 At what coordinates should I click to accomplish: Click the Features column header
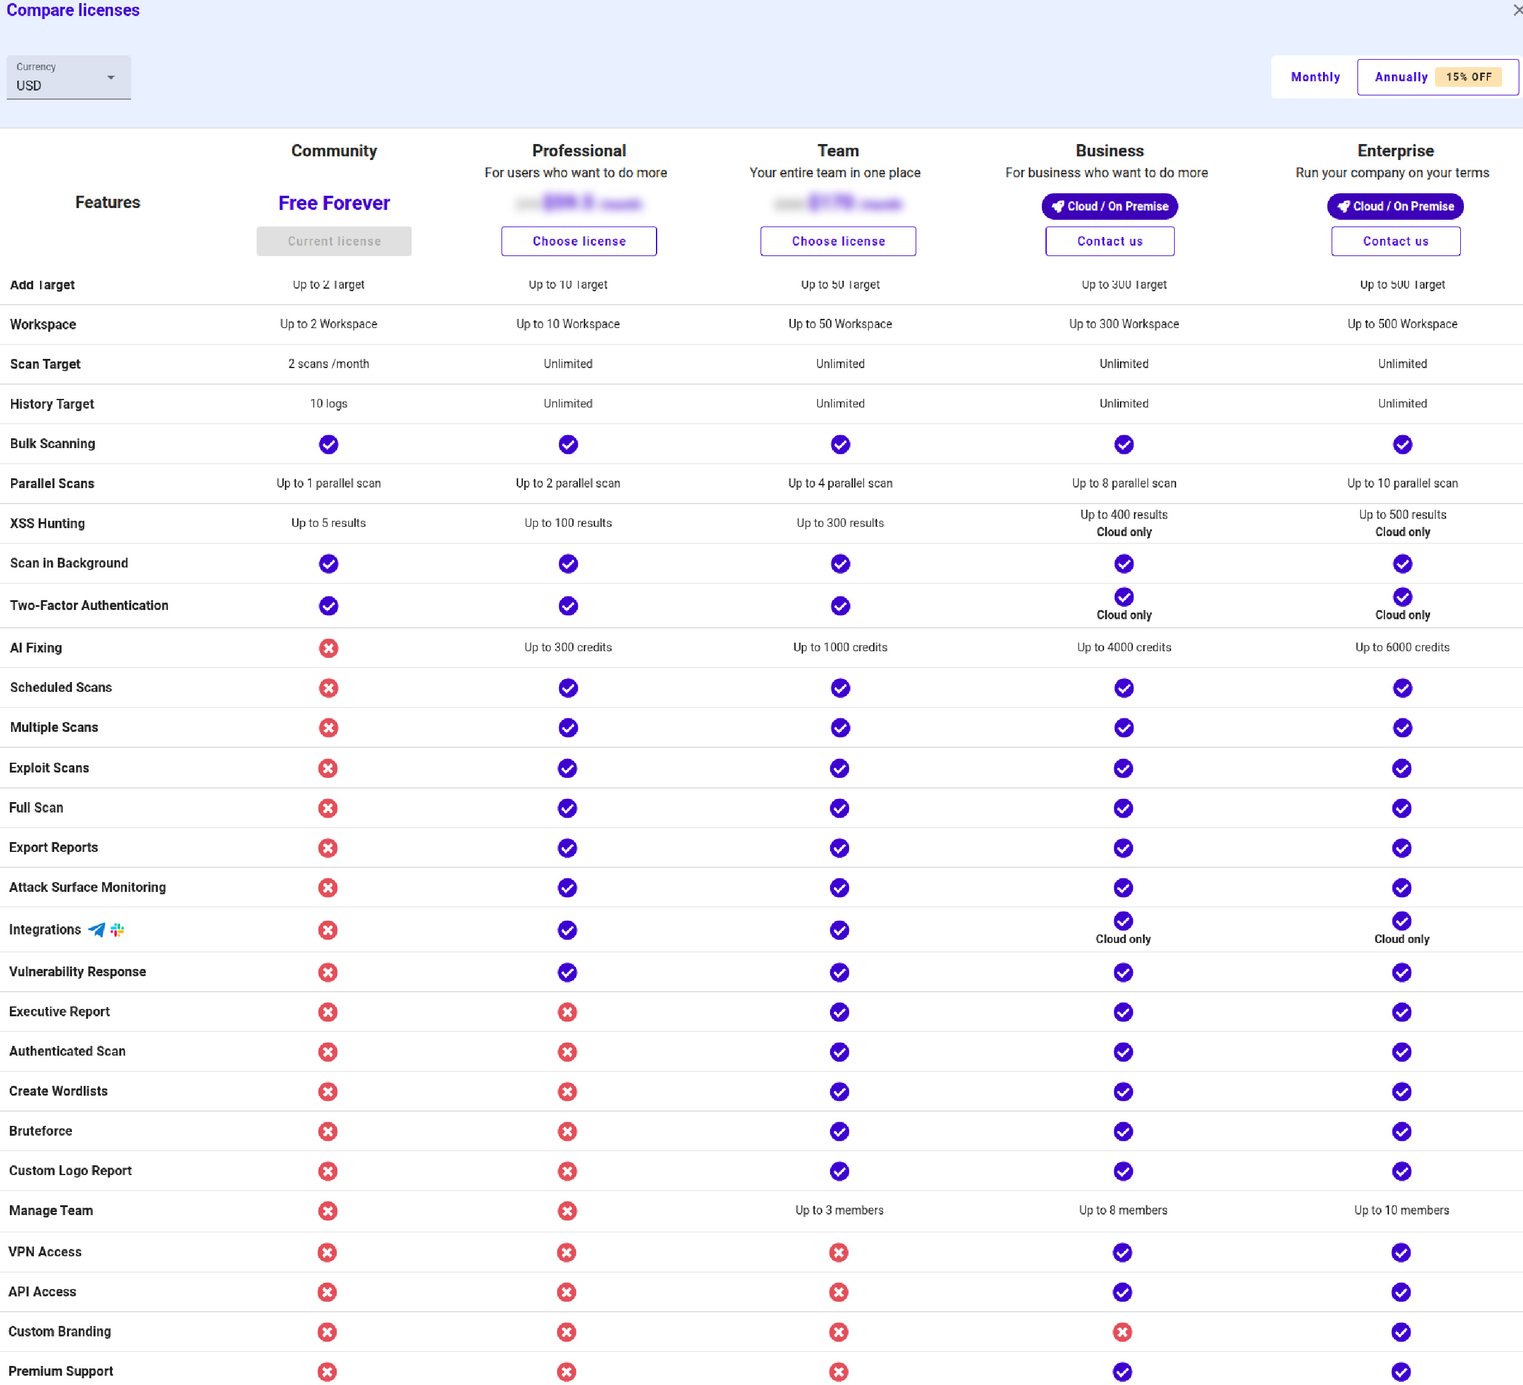click(107, 202)
